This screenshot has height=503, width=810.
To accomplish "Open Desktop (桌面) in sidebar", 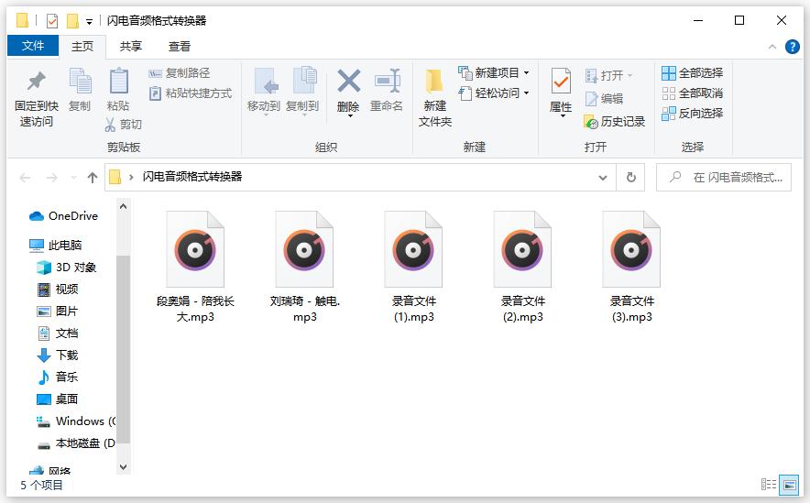I will 58,399.
